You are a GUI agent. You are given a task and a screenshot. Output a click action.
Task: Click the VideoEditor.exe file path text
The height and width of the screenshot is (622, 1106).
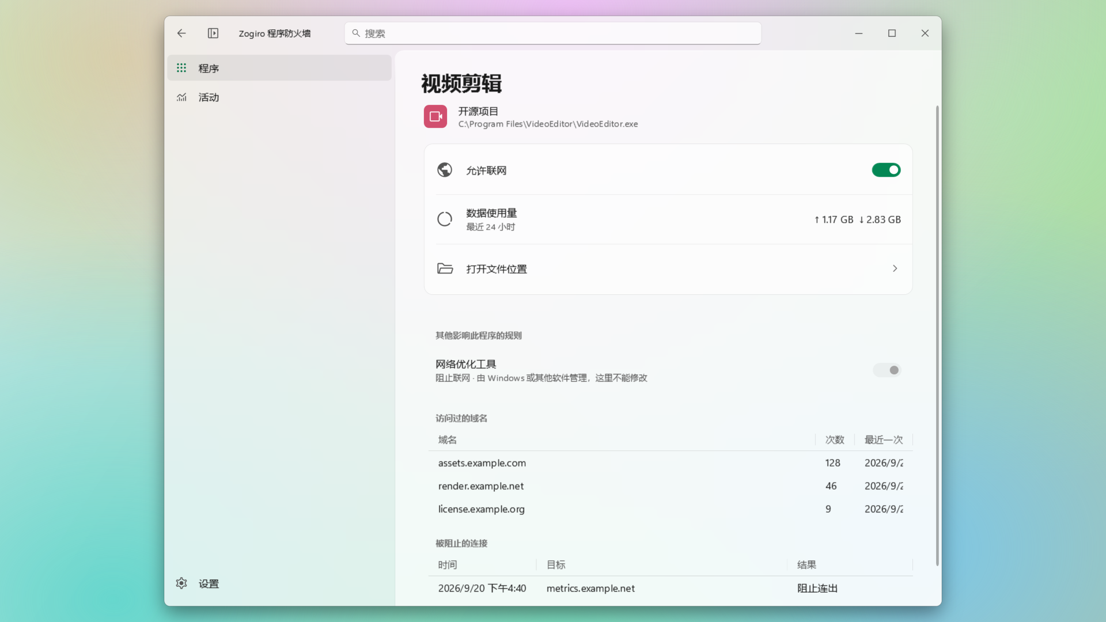pos(548,124)
